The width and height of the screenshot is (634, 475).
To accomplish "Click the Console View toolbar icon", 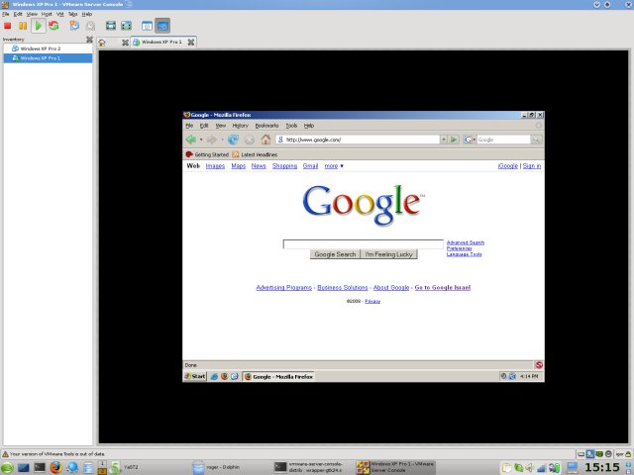I will pos(162,26).
